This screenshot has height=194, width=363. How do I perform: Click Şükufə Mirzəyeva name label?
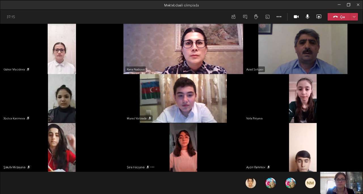(14, 167)
